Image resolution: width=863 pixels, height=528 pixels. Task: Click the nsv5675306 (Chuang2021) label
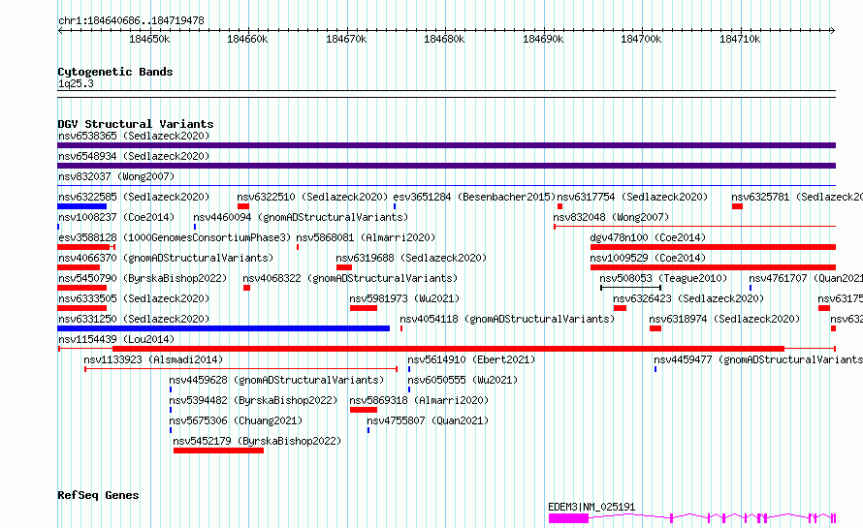[x=236, y=420]
